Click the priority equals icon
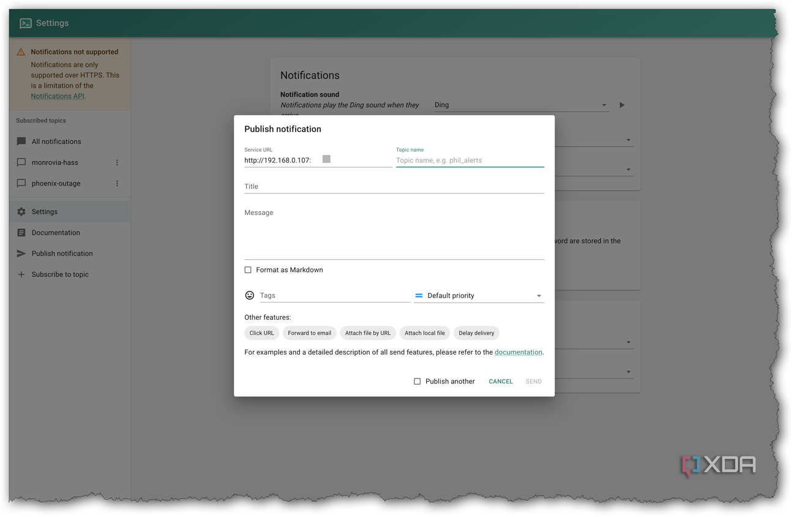Image resolution: width=794 pixels, height=517 pixels. (419, 295)
